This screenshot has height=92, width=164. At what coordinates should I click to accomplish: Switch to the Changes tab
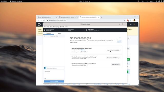49,33
